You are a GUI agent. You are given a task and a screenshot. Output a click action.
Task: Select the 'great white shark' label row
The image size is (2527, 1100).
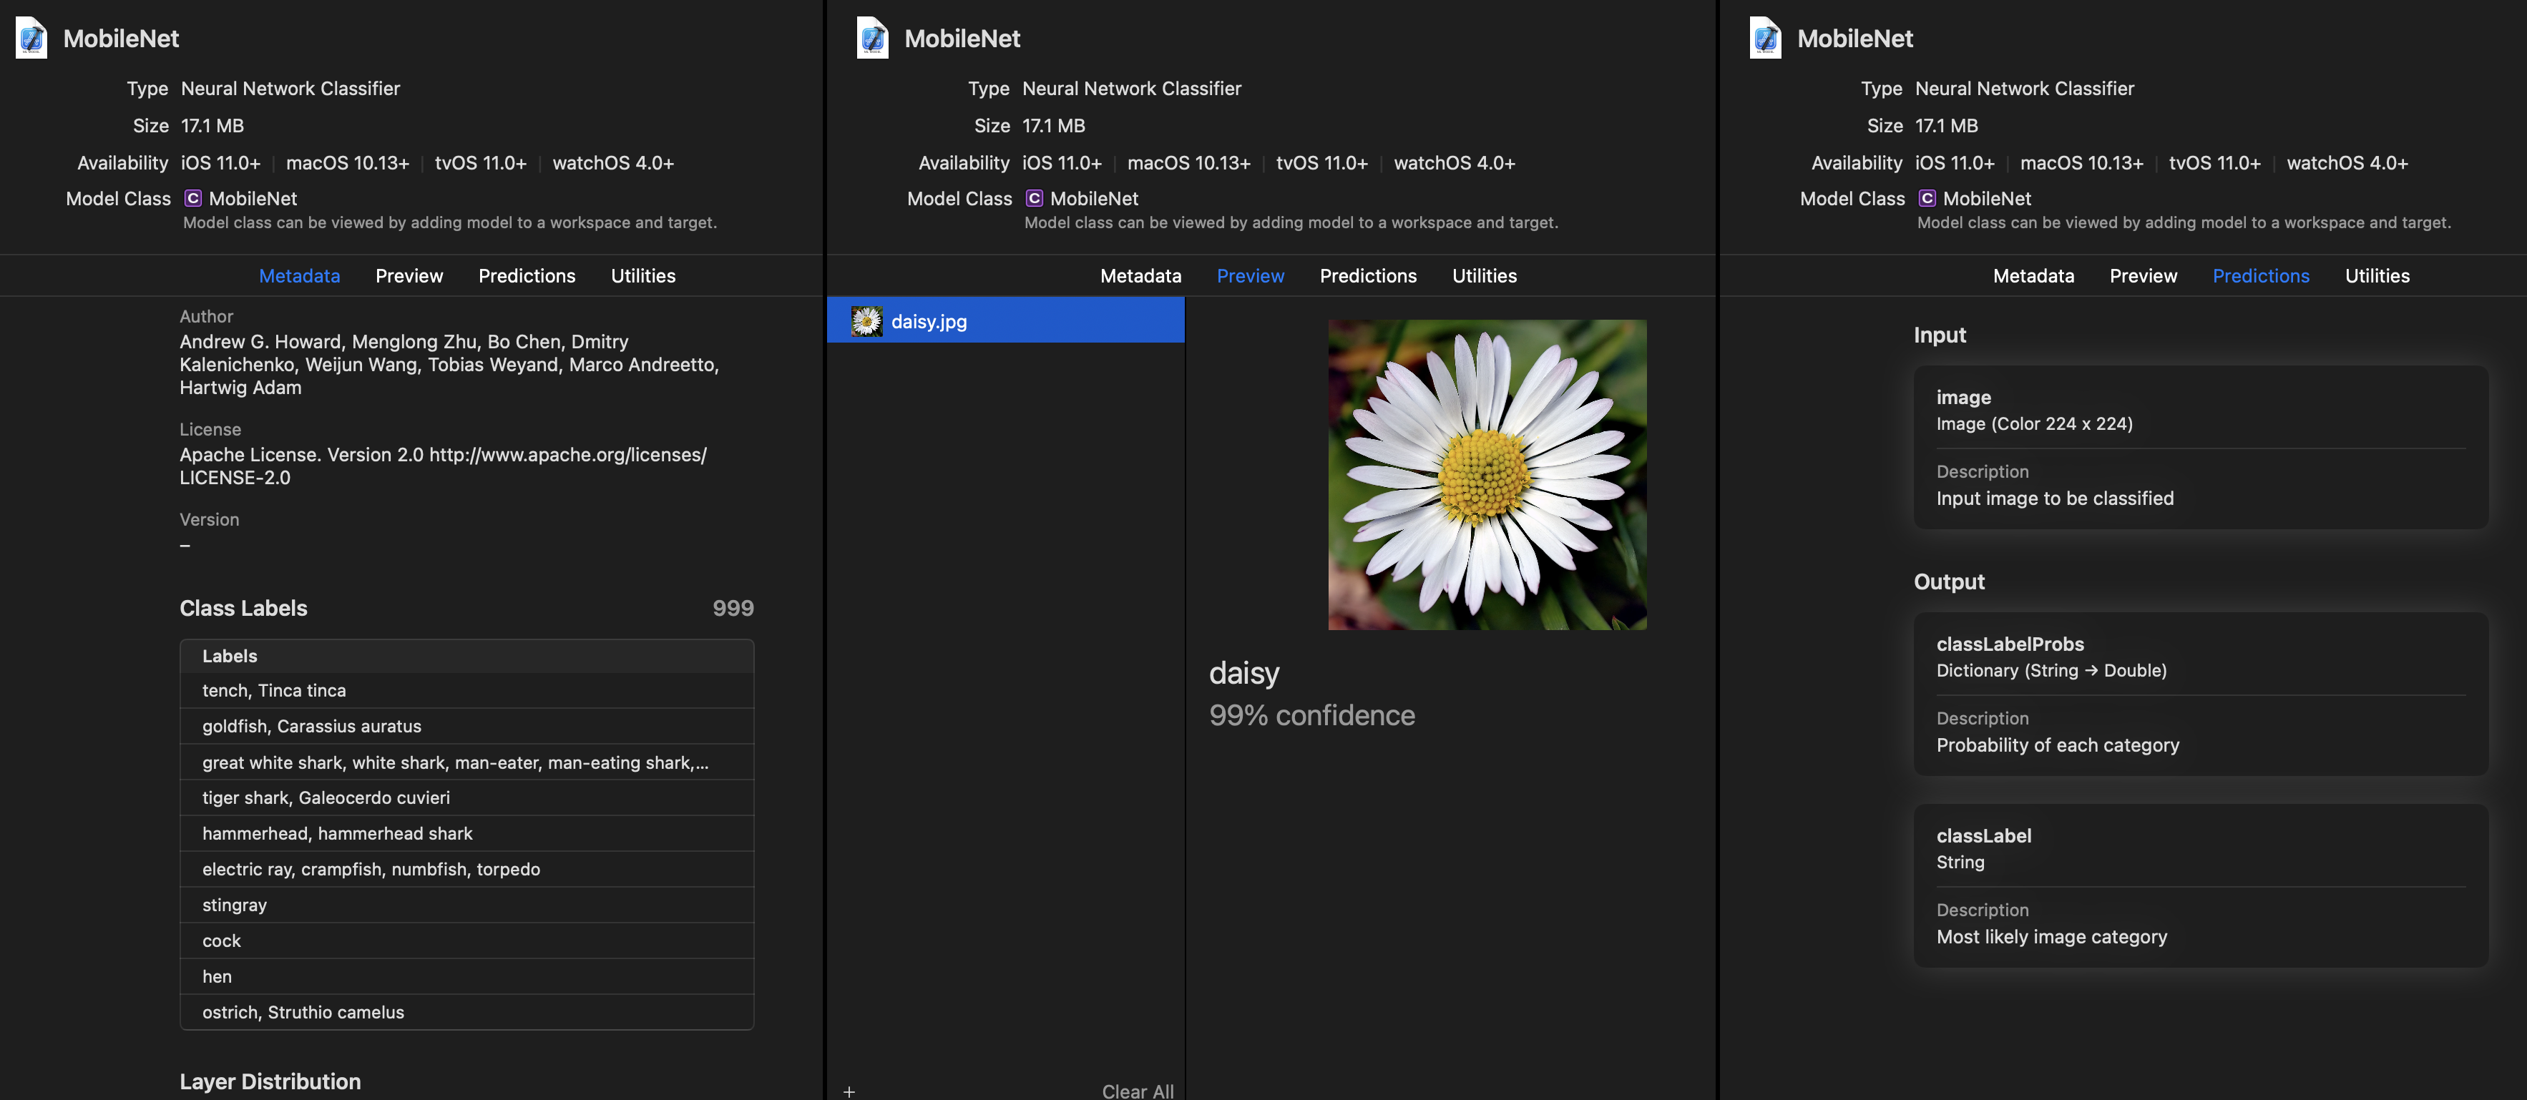467,762
